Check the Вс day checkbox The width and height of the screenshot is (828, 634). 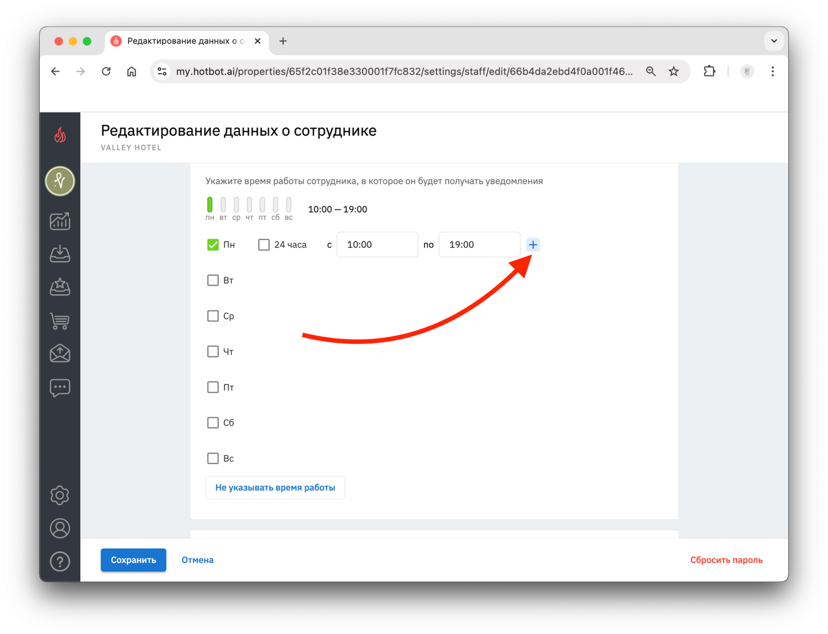[213, 458]
